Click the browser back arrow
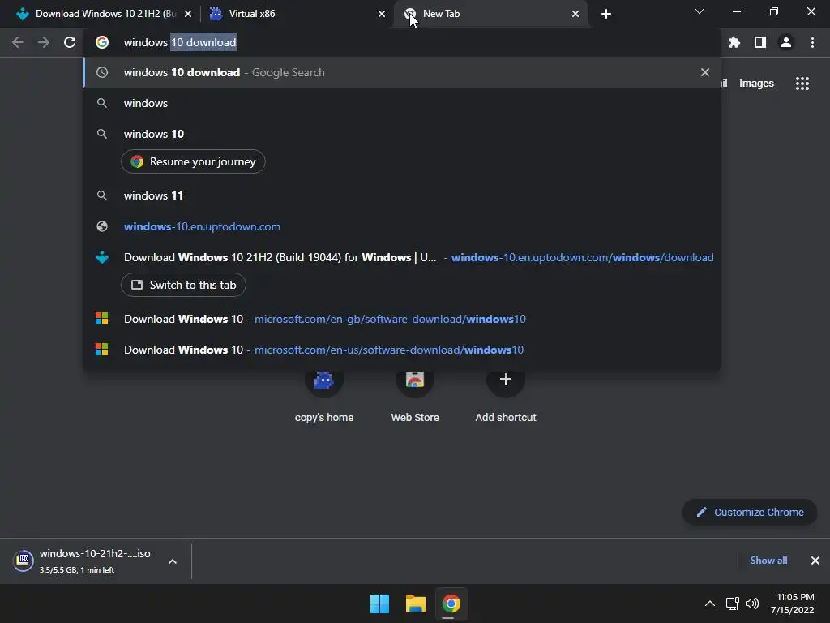 point(18,42)
